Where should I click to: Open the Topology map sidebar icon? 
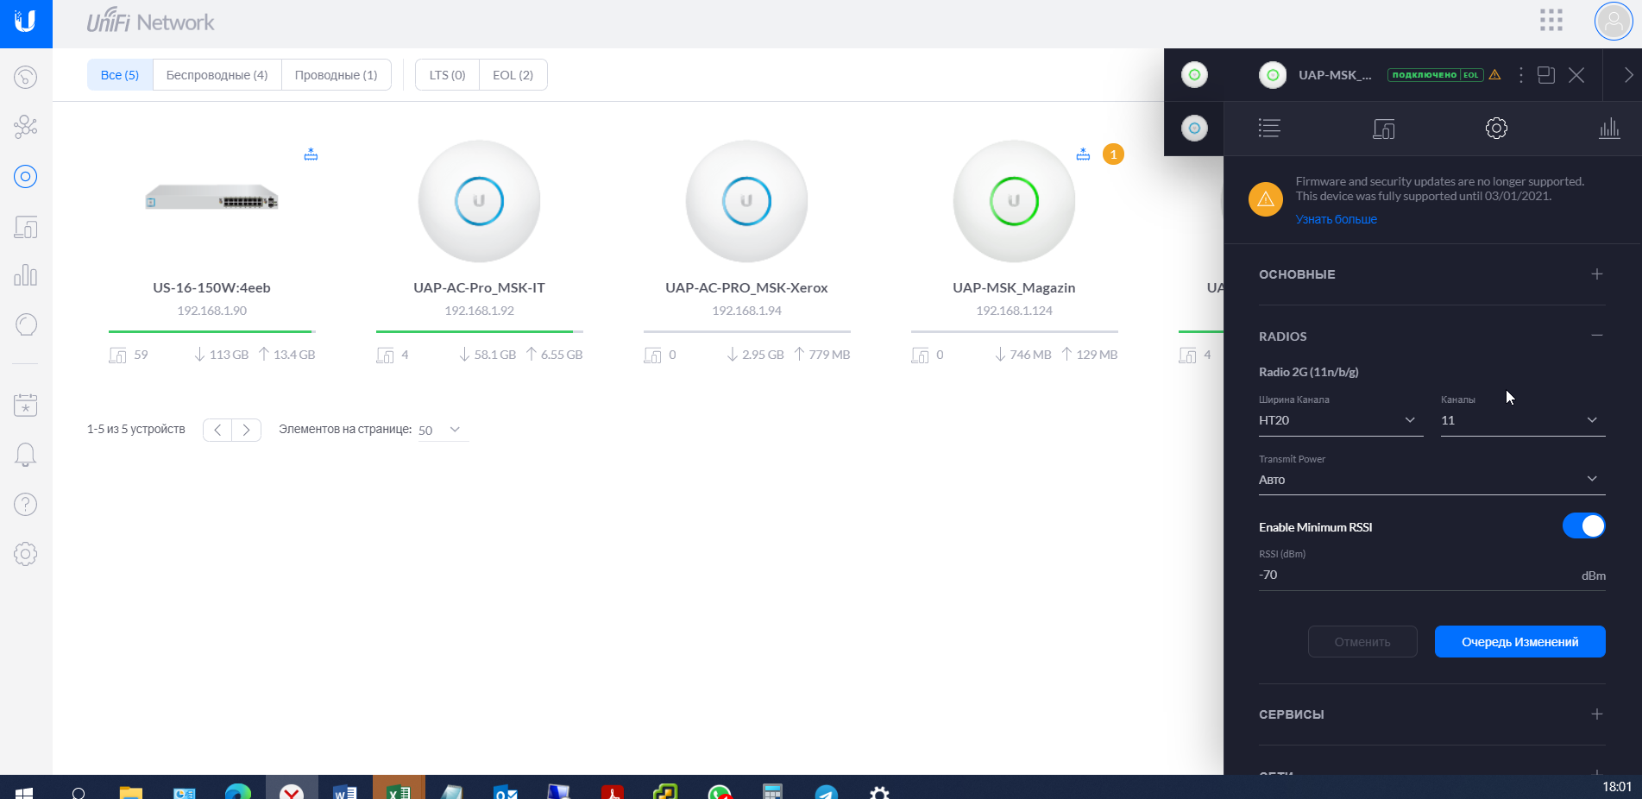click(26, 127)
